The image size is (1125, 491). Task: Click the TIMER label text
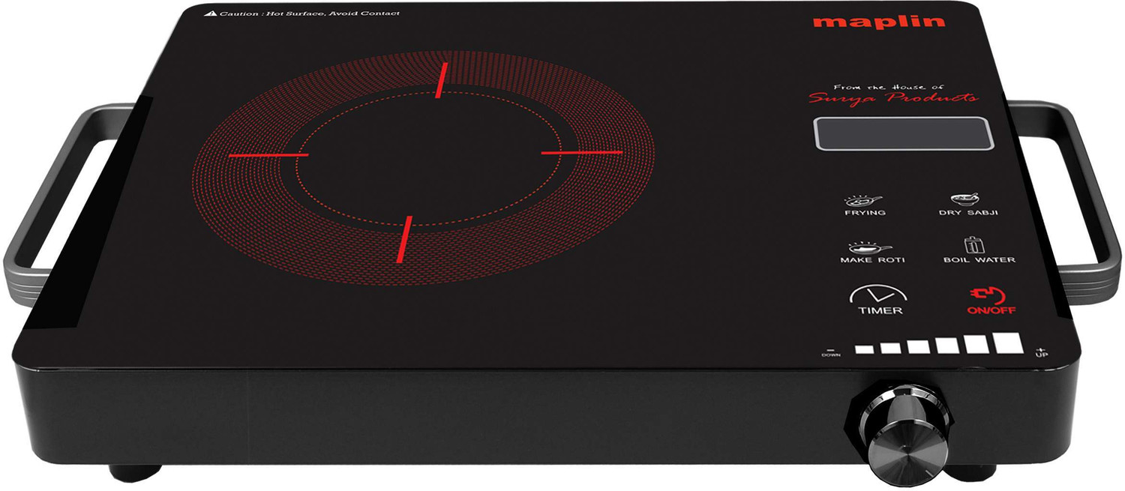click(x=880, y=310)
